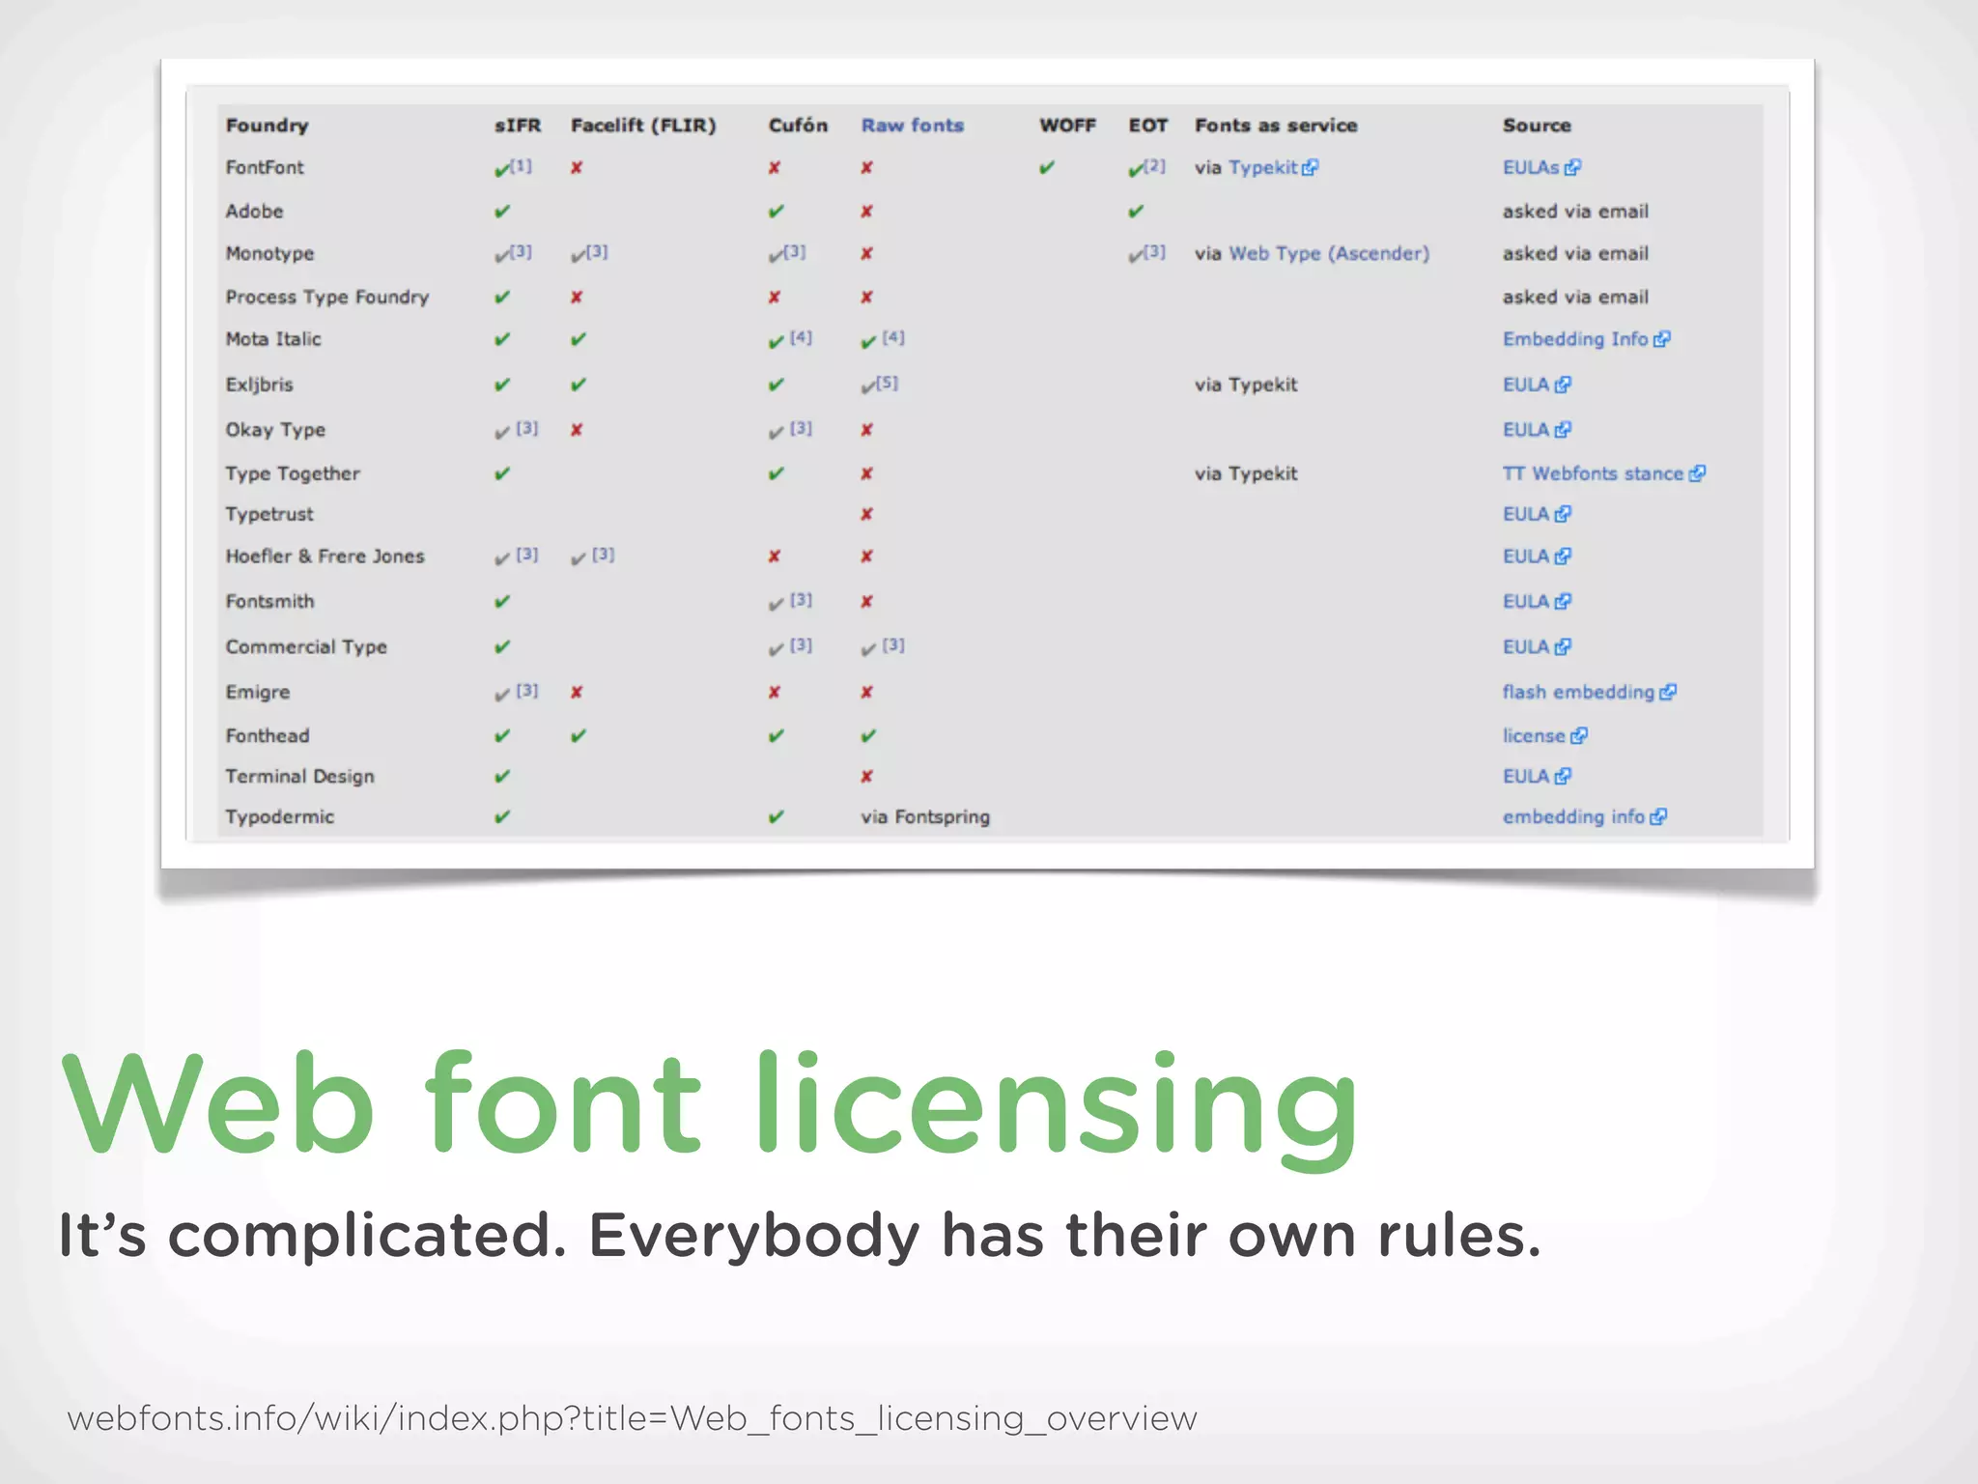This screenshot has width=1978, height=1484.
Task: Click footnote [3] in Commercial Type Raw fonts cell
Action: [x=893, y=645]
